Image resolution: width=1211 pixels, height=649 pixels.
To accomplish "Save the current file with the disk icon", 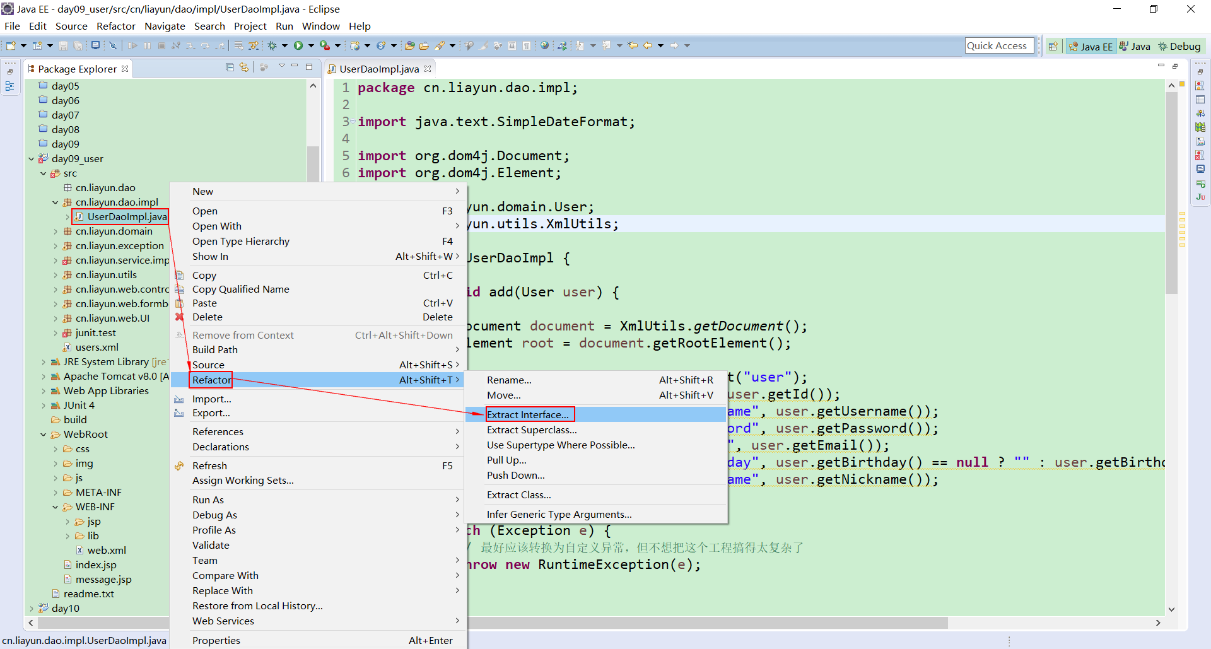I will (63, 45).
